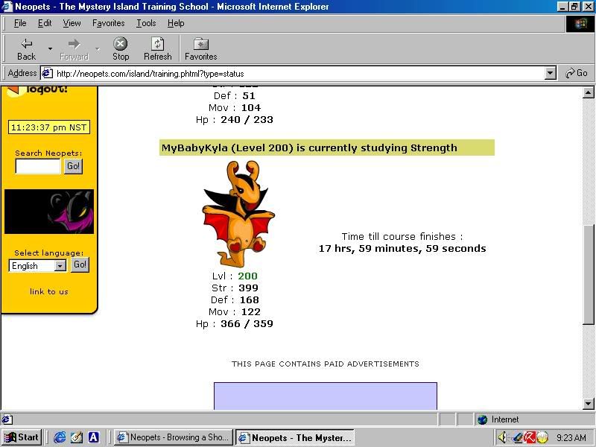Click the Search Neopets text box
Image resolution: width=596 pixels, height=447 pixels.
(38, 166)
